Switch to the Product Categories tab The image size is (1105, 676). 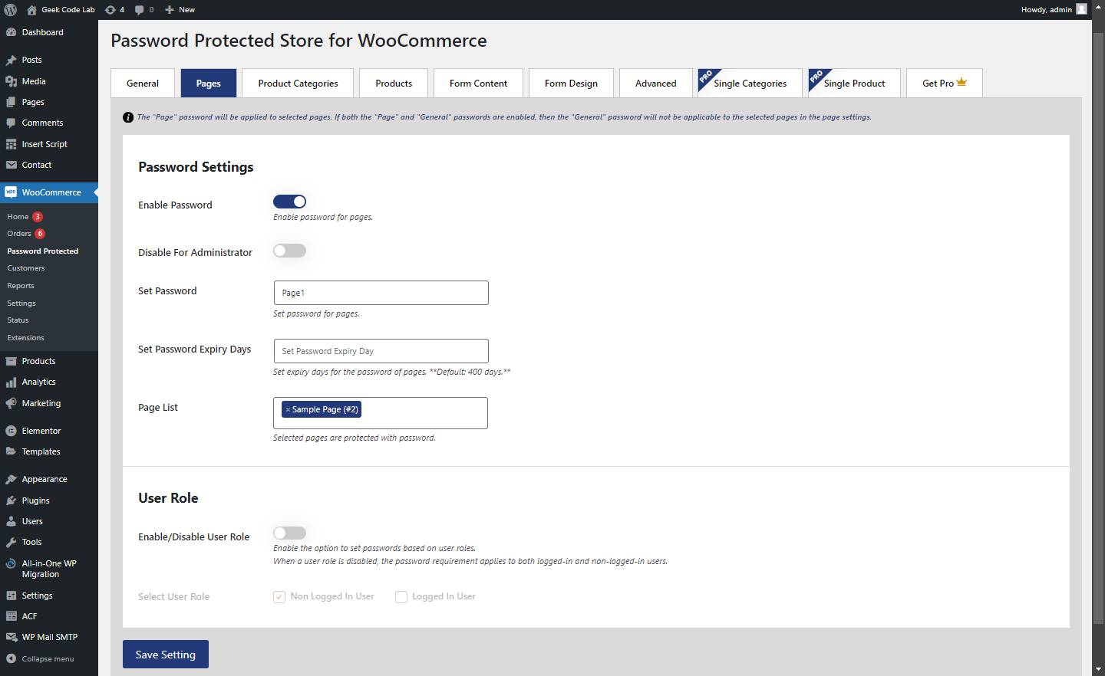click(x=298, y=83)
